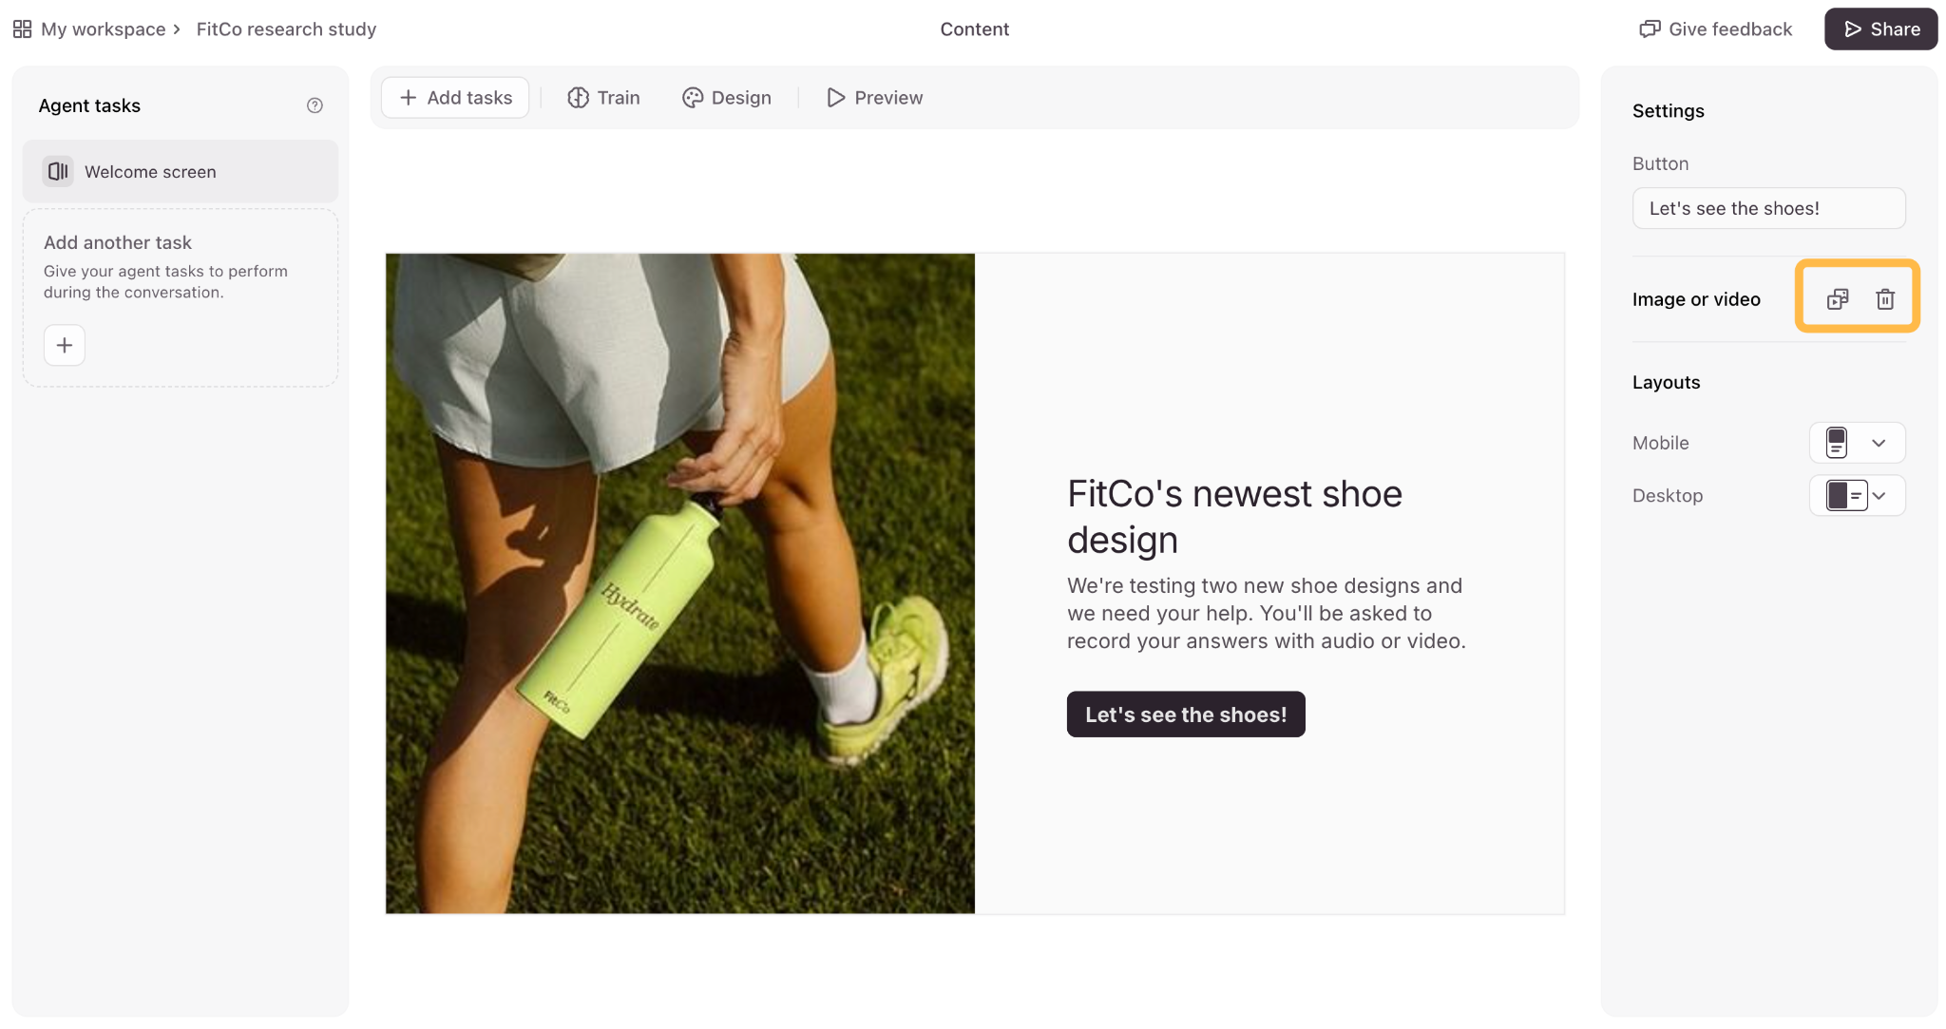
Task: Click the plus icon under Add another task
Action: tap(65, 345)
